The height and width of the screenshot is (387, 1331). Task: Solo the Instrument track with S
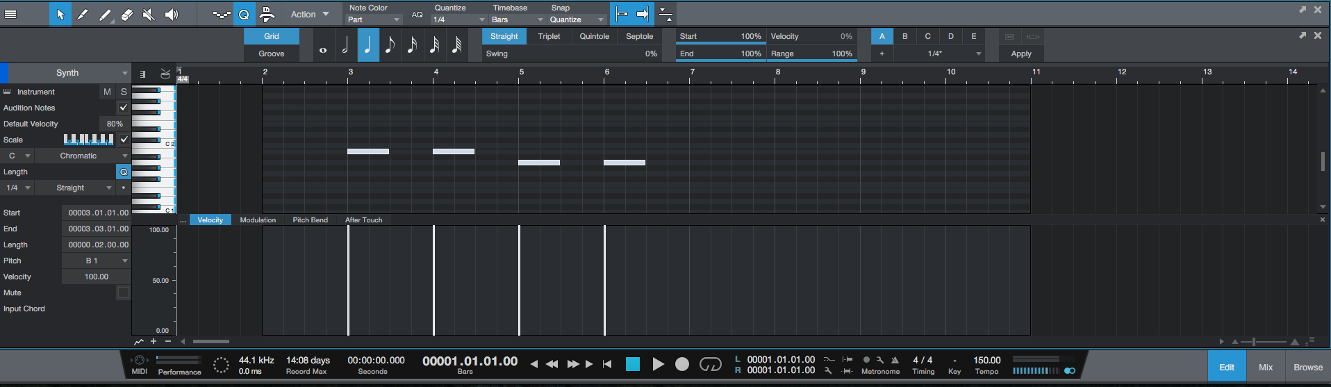tap(124, 92)
